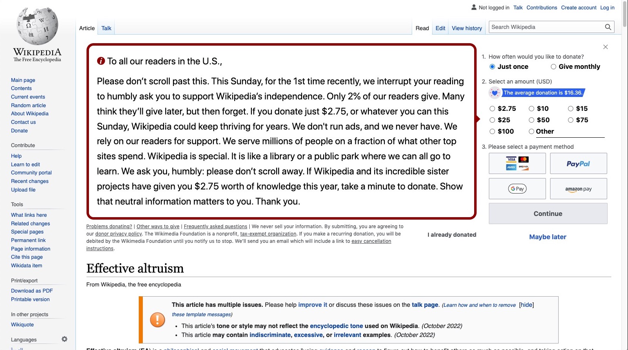Open Main page in sidebar
Image resolution: width=628 pixels, height=350 pixels.
[23, 80]
